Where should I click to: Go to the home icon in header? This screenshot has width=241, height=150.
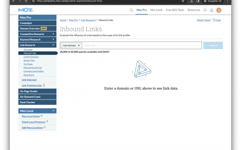(212, 10)
